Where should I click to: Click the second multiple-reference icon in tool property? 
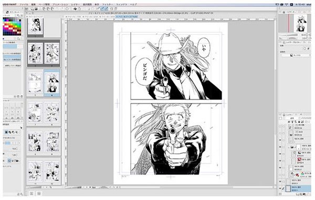point(9,132)
